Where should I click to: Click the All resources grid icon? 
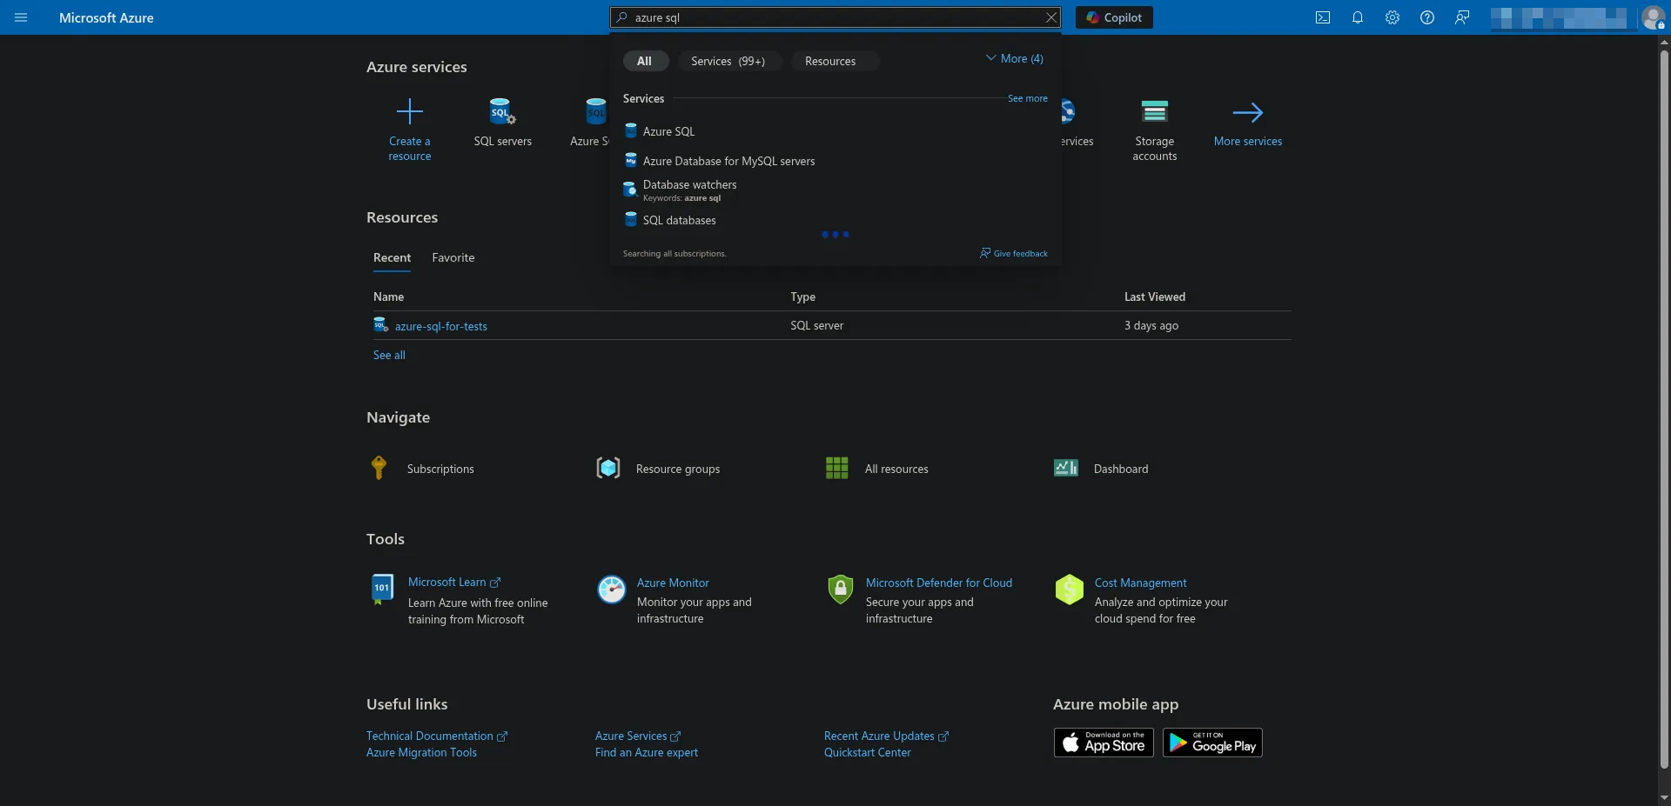tap(836, 468)
